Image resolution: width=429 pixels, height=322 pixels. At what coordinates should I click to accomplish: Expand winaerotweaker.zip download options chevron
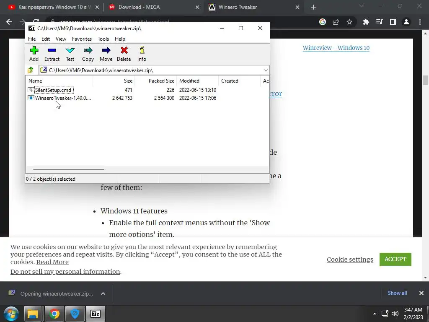click(103, 293)
